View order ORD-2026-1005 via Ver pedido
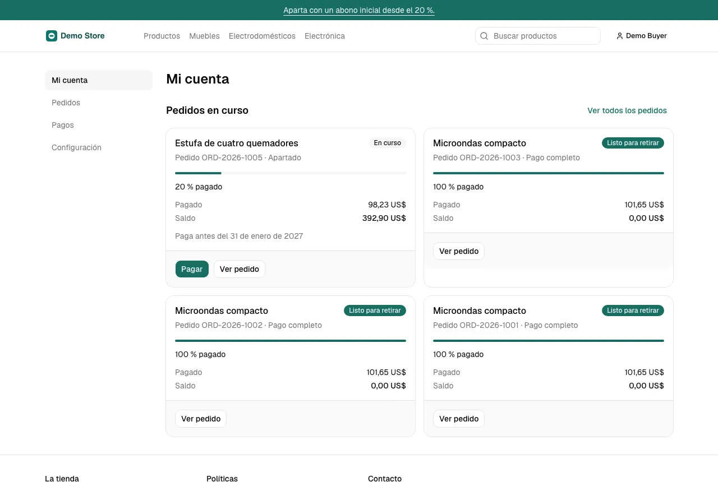The width and height of the screenshot is (718, 482). (240, 269)
